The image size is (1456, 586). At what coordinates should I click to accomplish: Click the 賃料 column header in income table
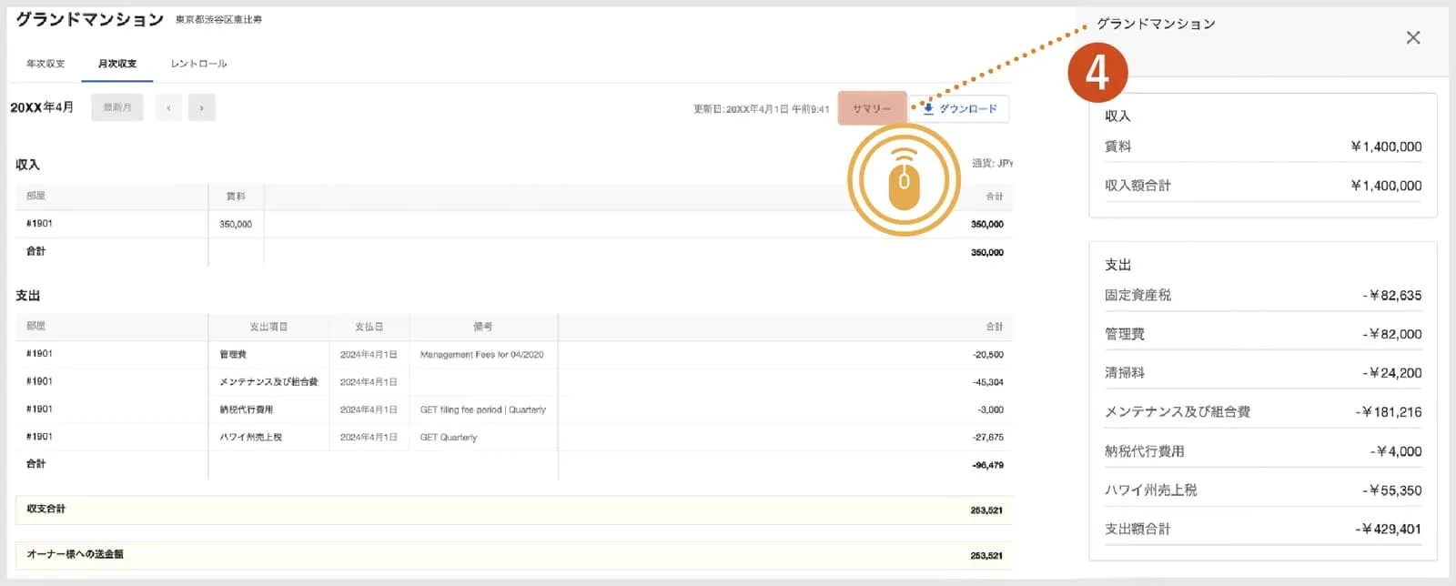point(236,197)
